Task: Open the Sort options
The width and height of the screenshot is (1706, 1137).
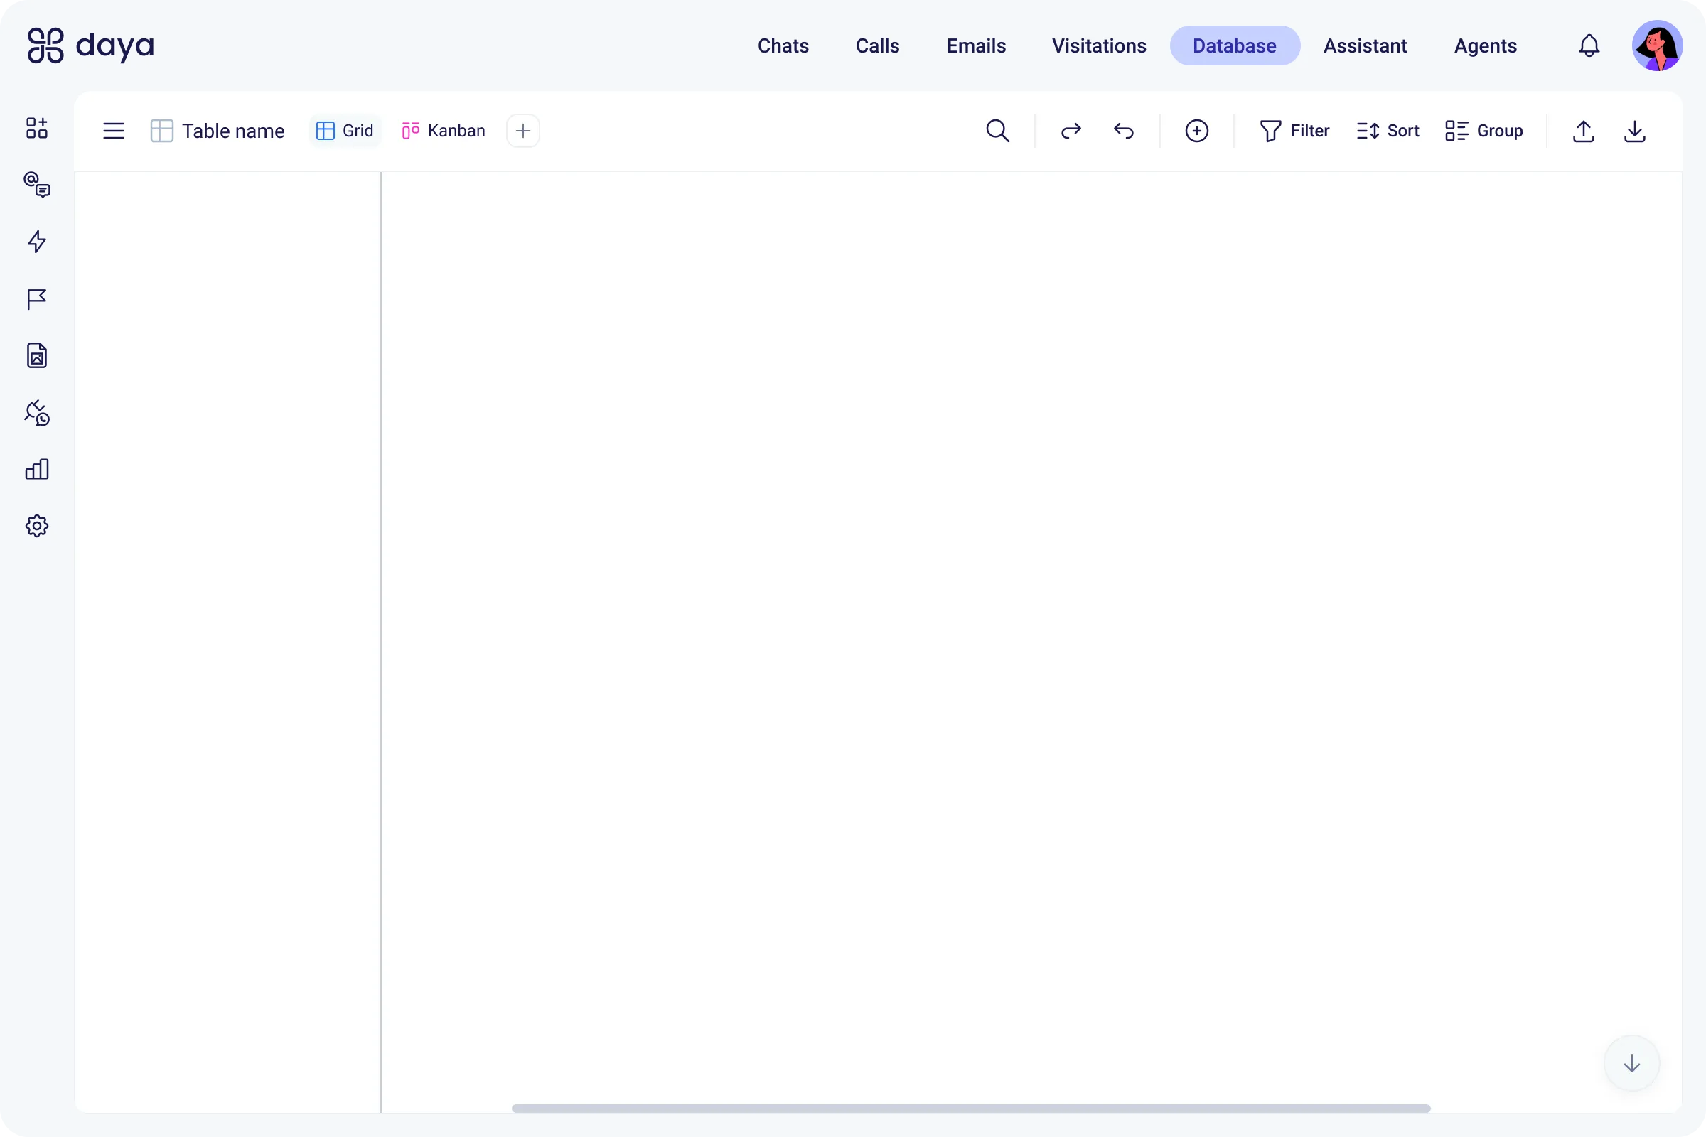Action: point(1388,131)
